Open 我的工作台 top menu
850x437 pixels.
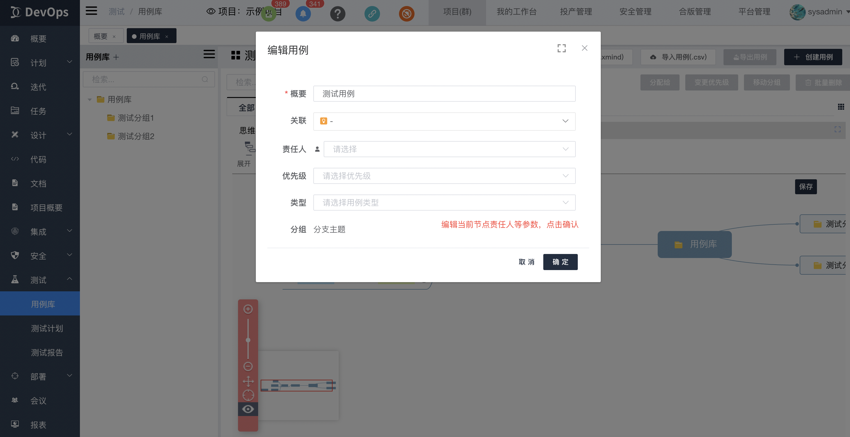pos(516,12)
